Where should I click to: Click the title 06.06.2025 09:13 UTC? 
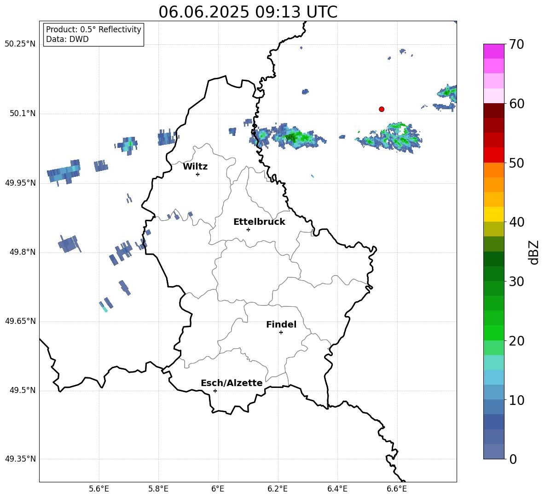248,12
